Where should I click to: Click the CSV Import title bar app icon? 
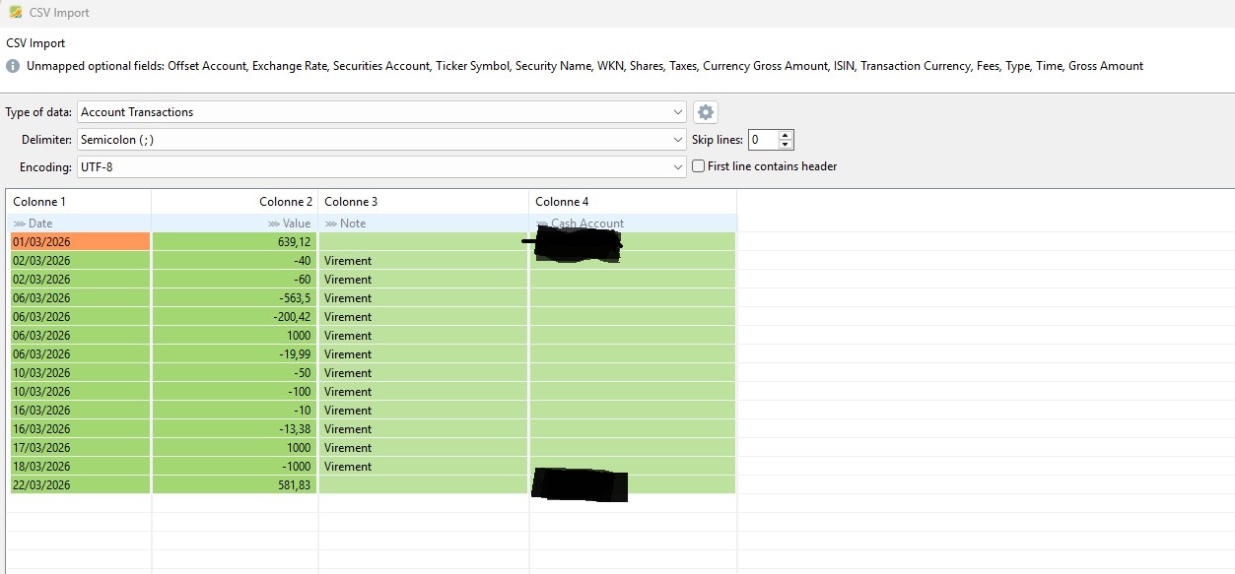(16, 12)
